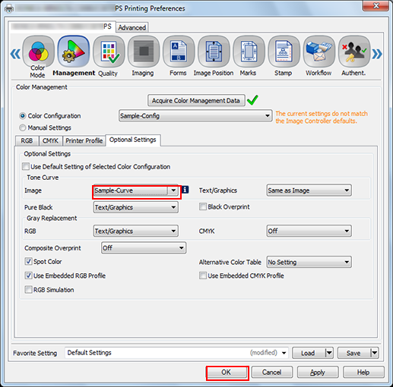Select the Quality icon
This screenshot has height=387, width=393.
tap(109, 52)
